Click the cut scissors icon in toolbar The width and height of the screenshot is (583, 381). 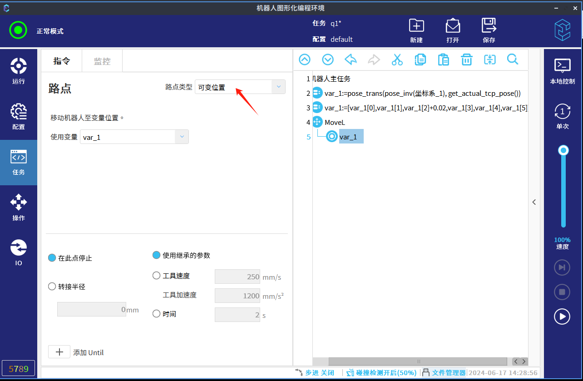point(397,59)
